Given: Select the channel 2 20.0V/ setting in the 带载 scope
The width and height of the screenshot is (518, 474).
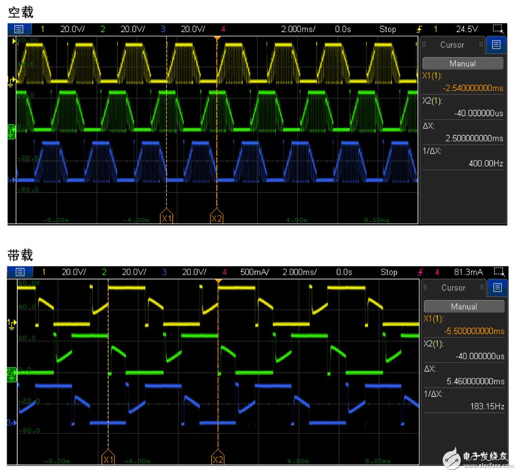Looking at the screenshot, I should pyautogui.click(x=134, y=272).
